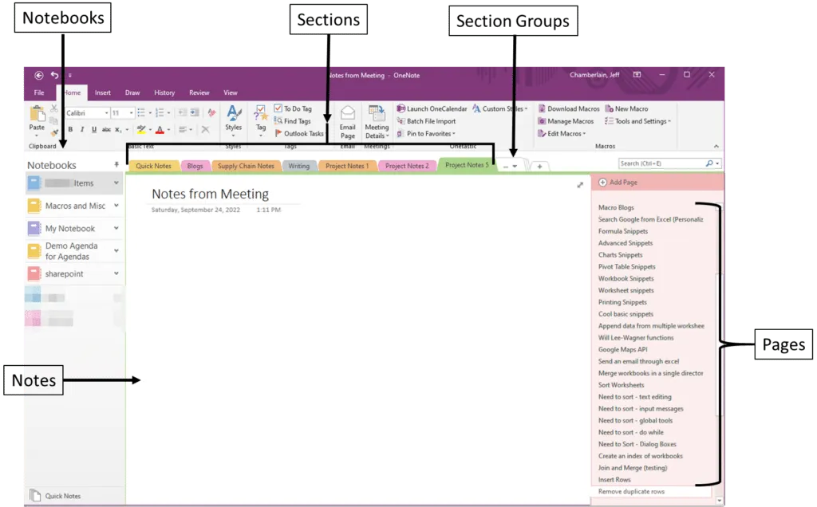Screen dimensions: 817x507
Task: Open Meeting Details icon
Action: (x=377, y=113)
